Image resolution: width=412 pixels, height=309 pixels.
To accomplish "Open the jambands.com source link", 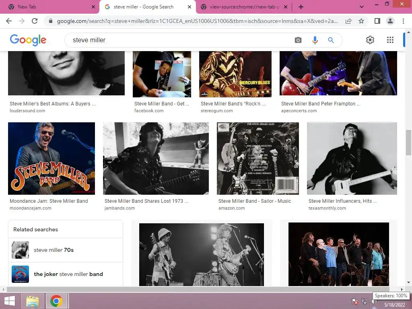I will pyautogui.click(x=119, y=208).
